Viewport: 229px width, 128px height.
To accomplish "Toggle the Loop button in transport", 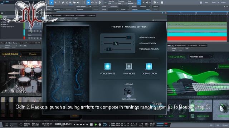I will click(105, 124).
